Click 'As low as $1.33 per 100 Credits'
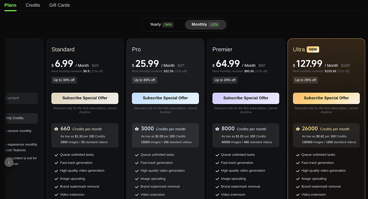The image size is (368, 199). [83, 136]
